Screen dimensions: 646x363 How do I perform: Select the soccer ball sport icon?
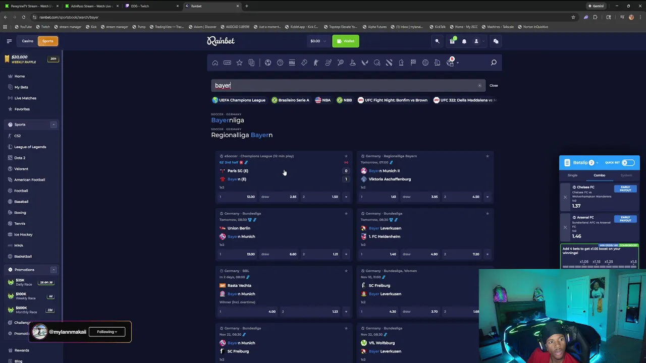click(x=268, y=63)
